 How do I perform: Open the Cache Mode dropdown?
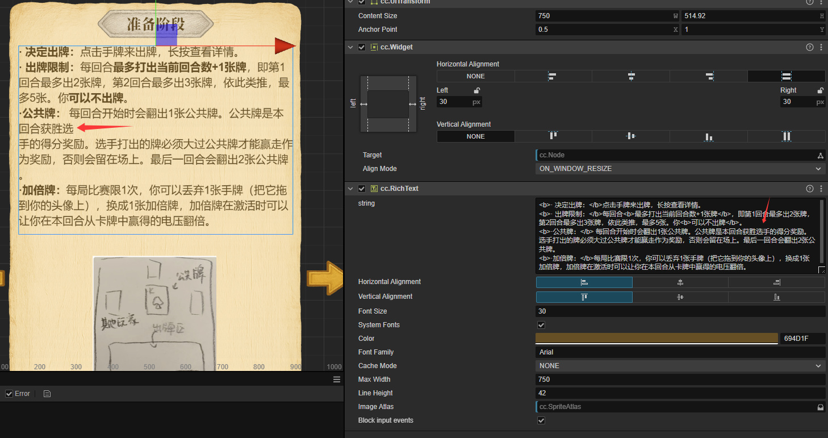680,366
